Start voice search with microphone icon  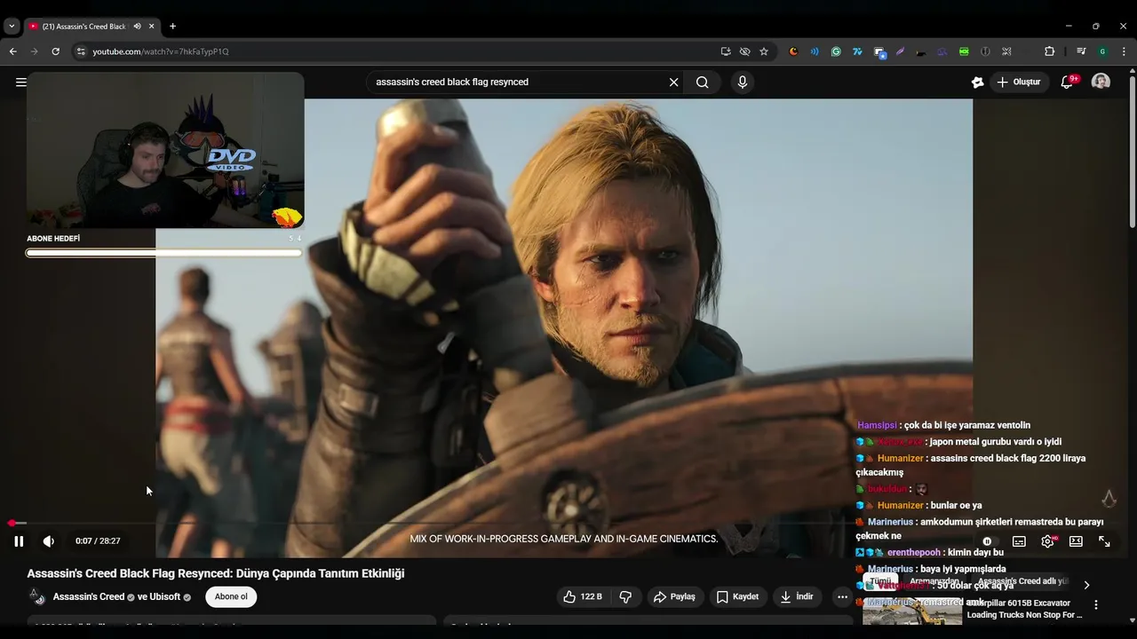point(743,82)
